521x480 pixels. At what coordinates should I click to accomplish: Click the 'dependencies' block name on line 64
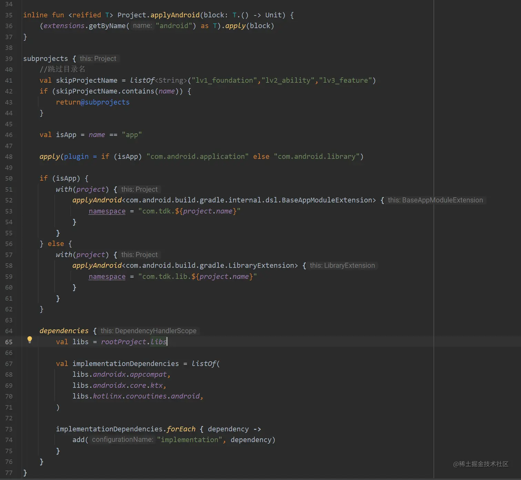[x=64, y=331]
